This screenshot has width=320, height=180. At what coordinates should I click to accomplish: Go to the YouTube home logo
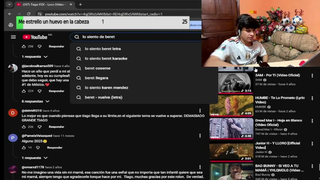[x=35, y=37]
